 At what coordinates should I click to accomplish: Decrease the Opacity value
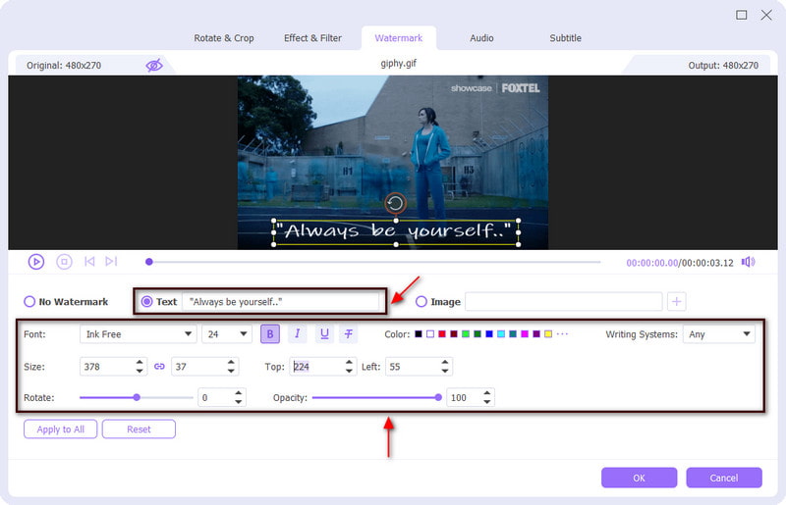click(487, 402)
